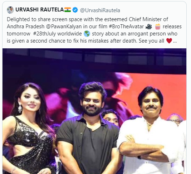Click the red heart emoji ending the tweet
This screenshot has width=191, height=174.
point(169,41)
